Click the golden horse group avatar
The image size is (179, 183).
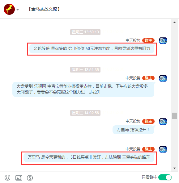(x=9, y=9)
